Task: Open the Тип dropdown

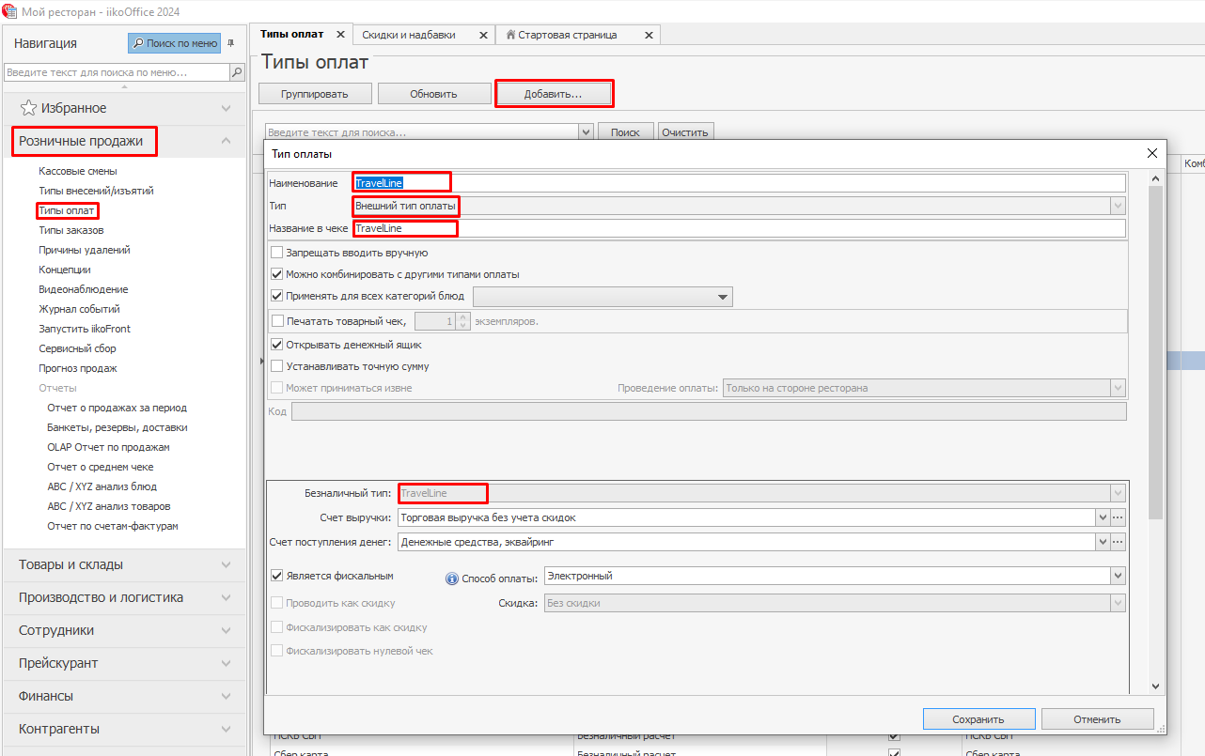Action: pos(1118,206)
